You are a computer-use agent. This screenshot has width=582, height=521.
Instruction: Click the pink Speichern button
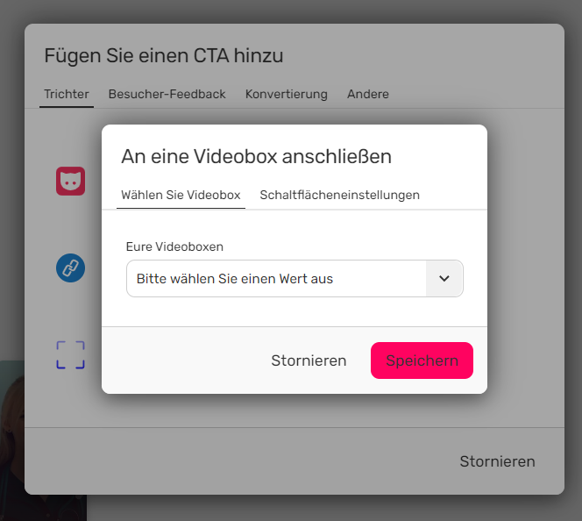coord(422,360)
